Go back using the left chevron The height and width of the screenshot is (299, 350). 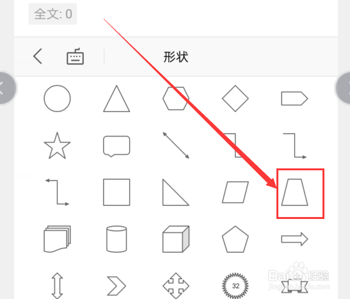click(x=38, y=56)
